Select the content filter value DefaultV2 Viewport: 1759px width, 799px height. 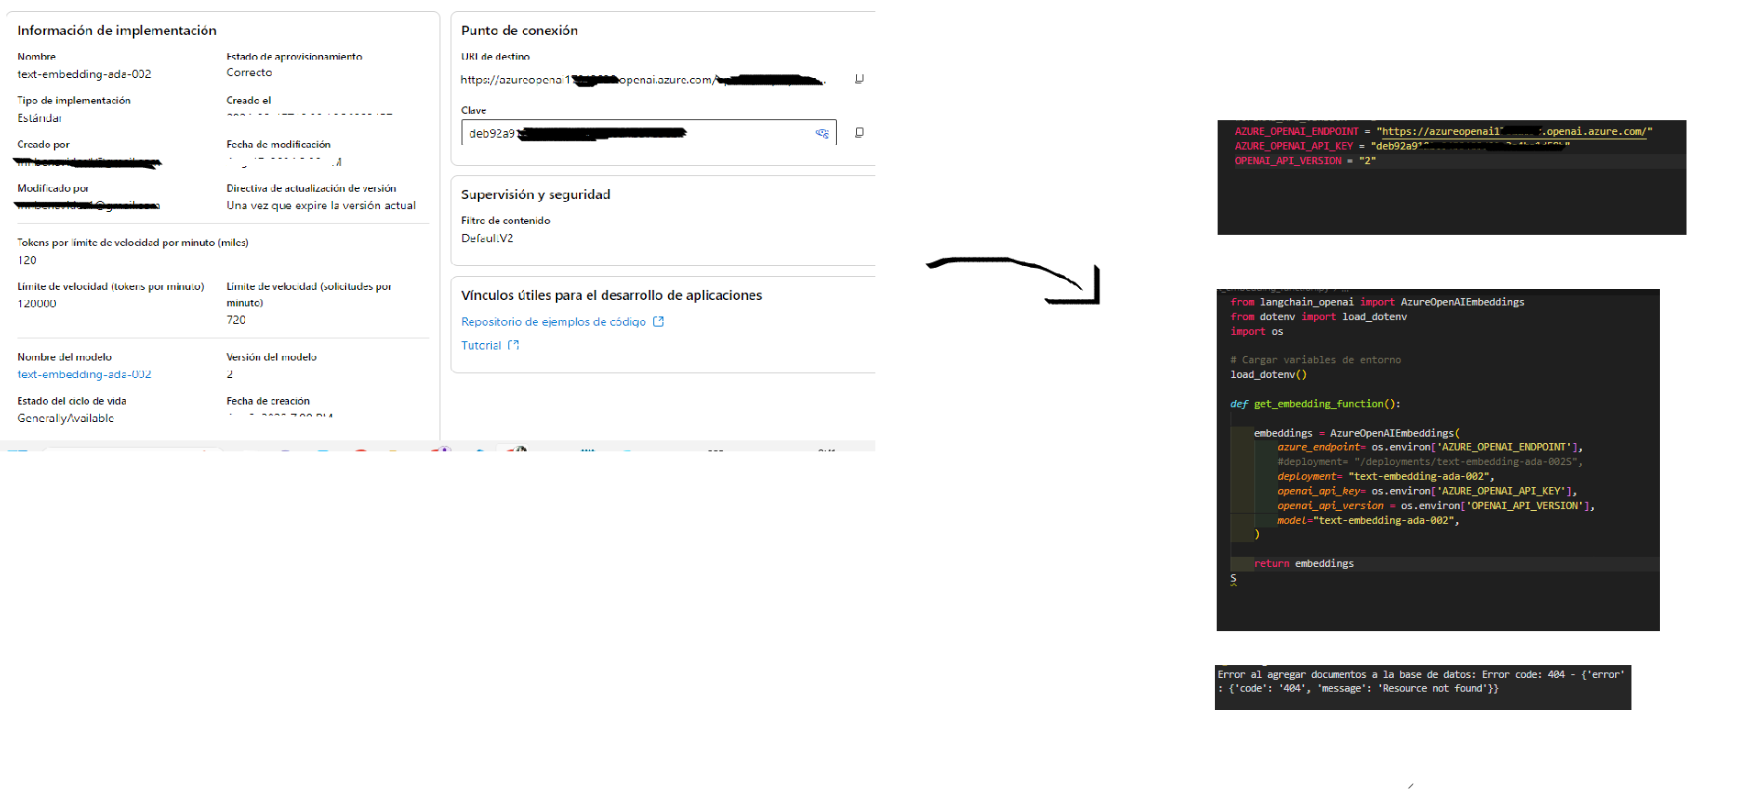(x=487, y=239)
